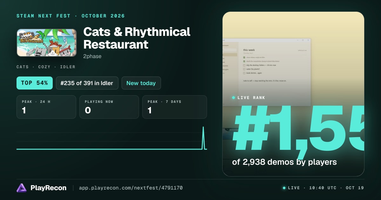Image resolution: width=381 pixels, height=200 pixels.
Task: Open the Cats & Rhythmical Restaurant game thumbnail
Action: click(47, 43)
